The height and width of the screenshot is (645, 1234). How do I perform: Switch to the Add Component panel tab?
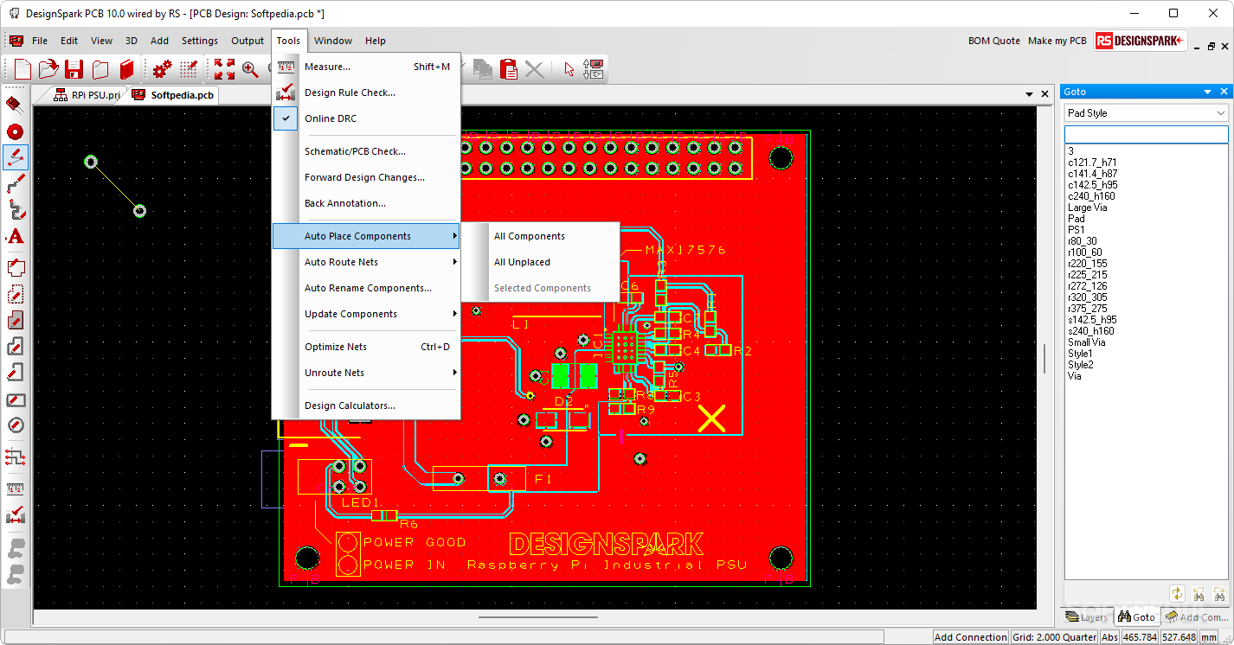tap(1196, 617)
